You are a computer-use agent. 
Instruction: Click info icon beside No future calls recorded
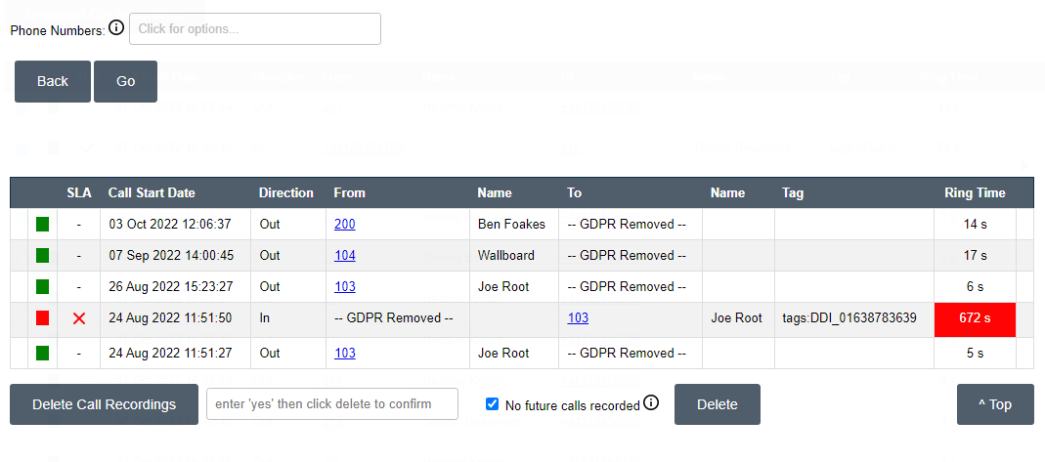click(652, 402)
